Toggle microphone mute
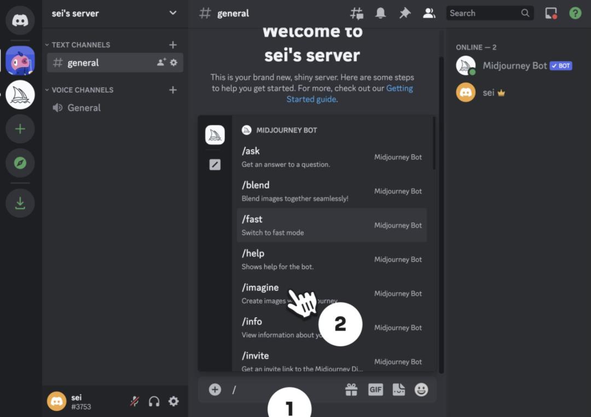Viewport: 591px width, 417px height. [135, 402]
